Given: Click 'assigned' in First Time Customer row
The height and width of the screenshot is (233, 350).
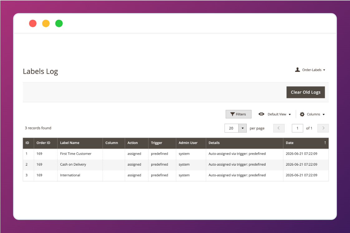Looking at the screenshot, I should click(x=134, y=153).
